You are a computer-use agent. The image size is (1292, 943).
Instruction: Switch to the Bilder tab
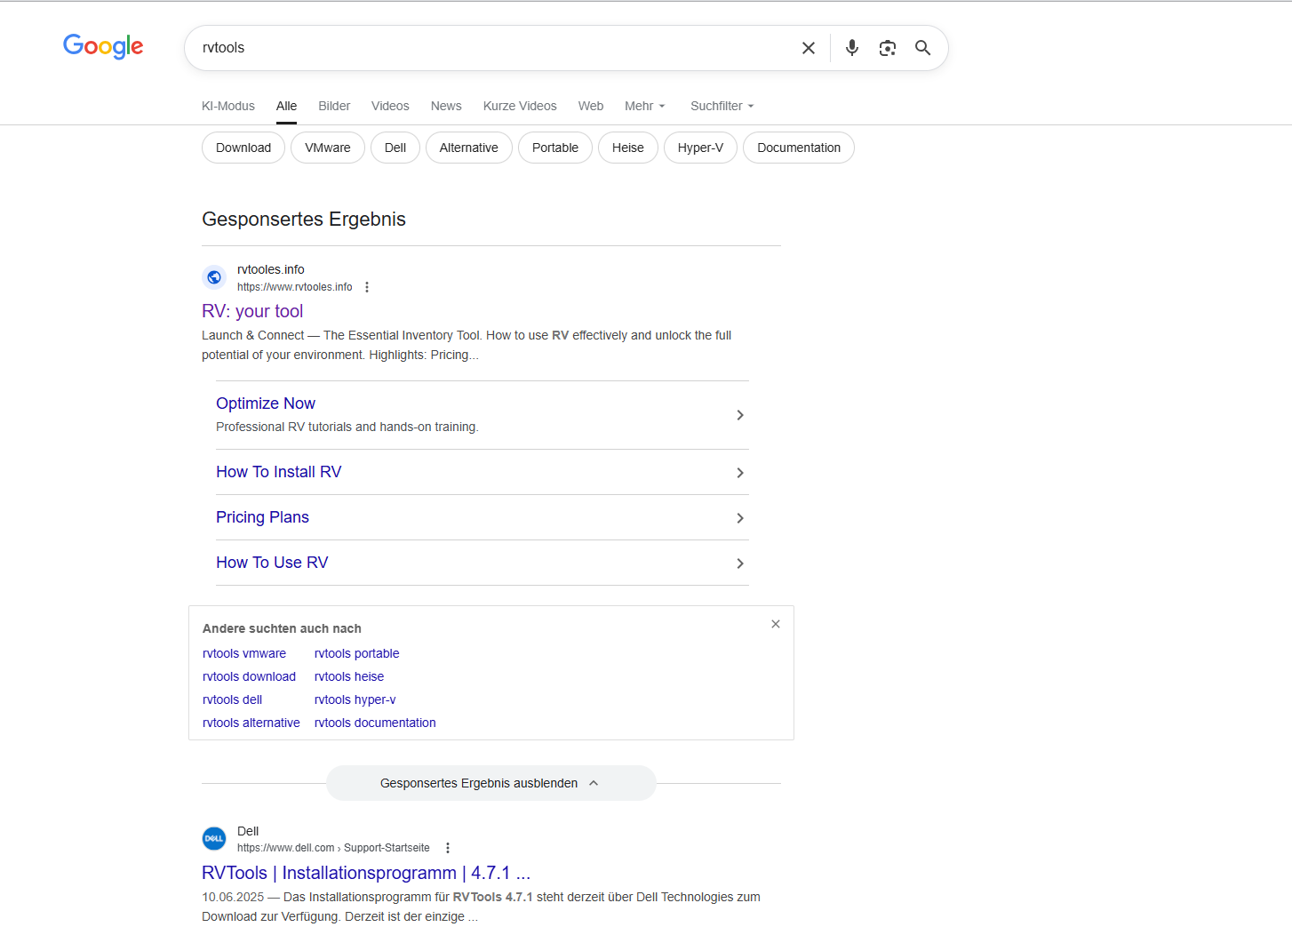pos(334,106)
